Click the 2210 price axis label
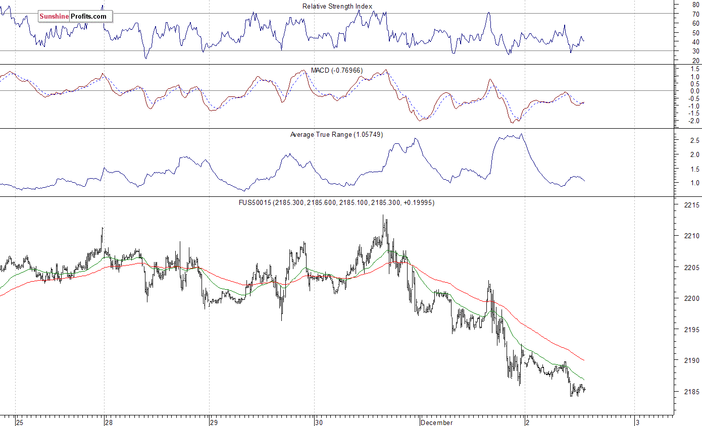Viewport: 702px width, 426px height. [692, 236]
